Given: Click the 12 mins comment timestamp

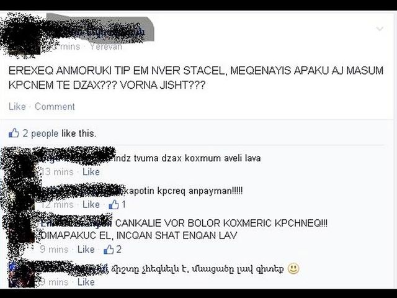Looking at the screenshot, I should 58,204.
